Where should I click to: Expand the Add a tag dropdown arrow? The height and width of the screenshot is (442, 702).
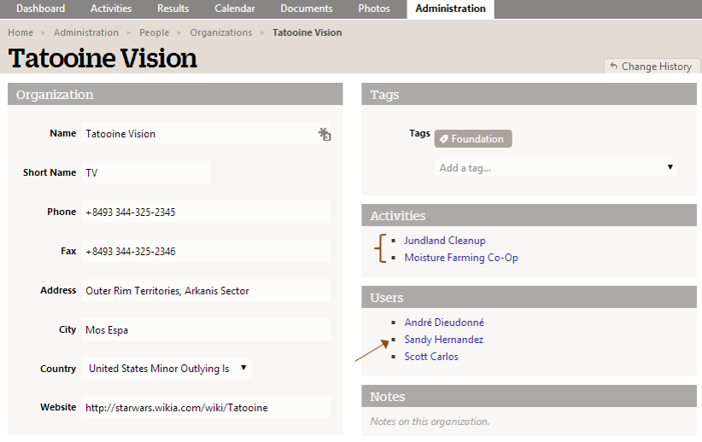tap(670, 167)
